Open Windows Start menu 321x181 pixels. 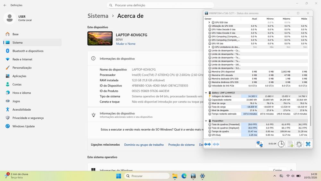(118, 176)
